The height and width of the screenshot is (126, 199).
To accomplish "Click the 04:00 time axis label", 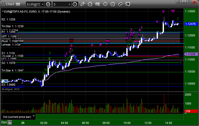I will tap(65, 123).
